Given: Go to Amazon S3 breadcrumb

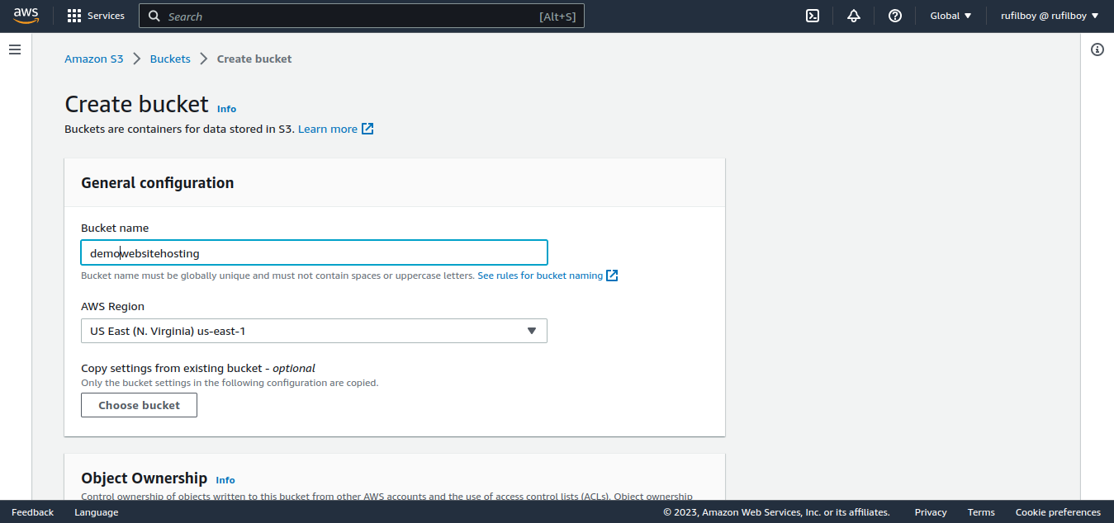Looking at the screenshot, I should tap(94, 59).
